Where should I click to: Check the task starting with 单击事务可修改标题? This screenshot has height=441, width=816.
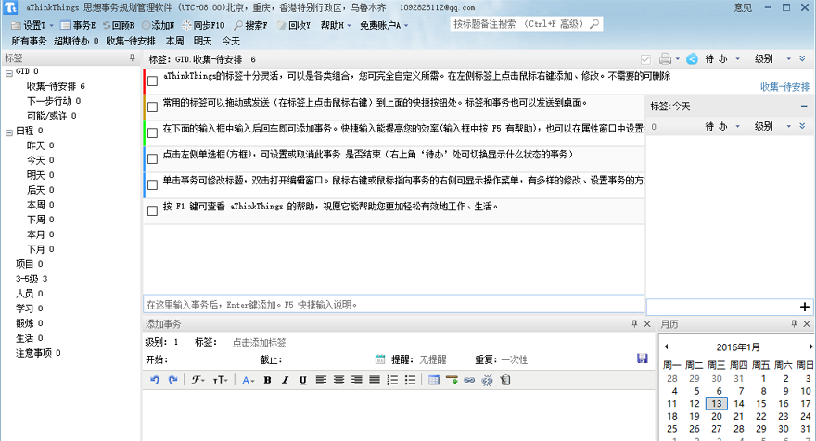152,184
